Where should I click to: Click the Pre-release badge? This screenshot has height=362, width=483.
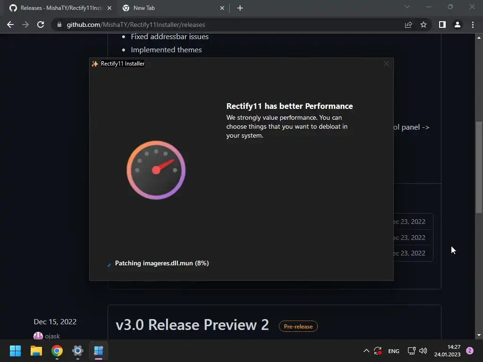tap(298, 326)
